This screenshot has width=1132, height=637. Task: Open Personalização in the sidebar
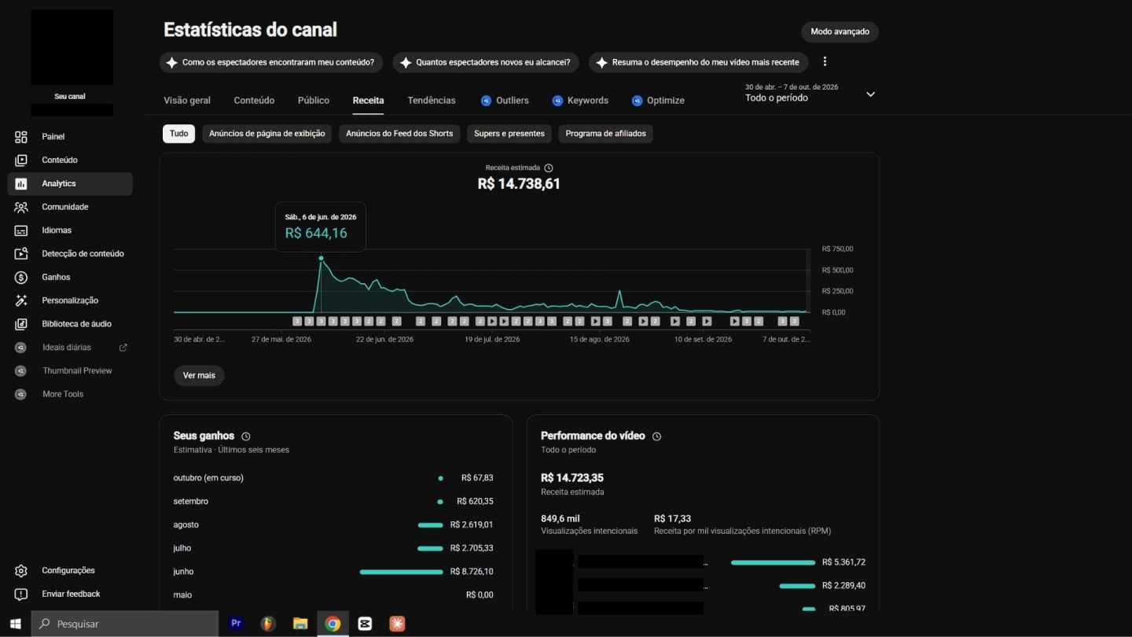pyautogui.click(x=69, y=300)
